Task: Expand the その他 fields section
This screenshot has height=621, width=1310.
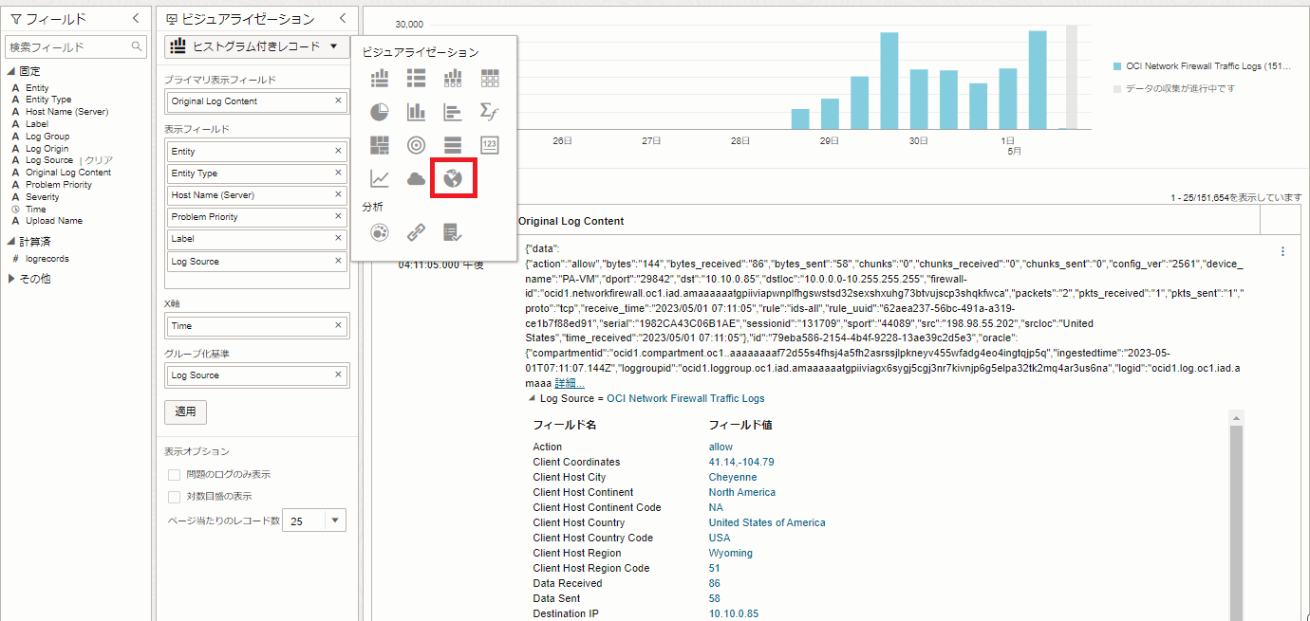Action: coord(12,279)
